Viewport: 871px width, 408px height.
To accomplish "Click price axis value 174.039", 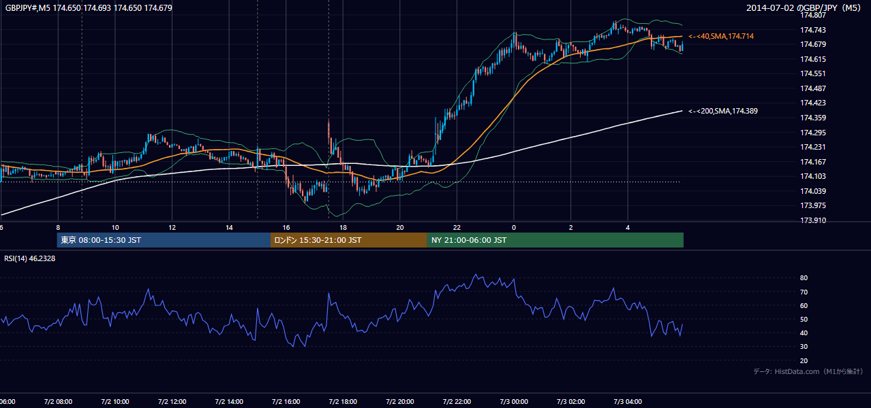I will 812,191.
